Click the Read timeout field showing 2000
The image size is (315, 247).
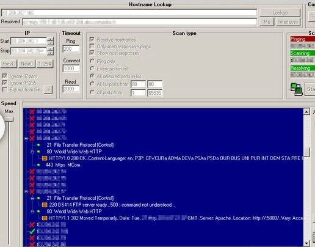(71, 89)
